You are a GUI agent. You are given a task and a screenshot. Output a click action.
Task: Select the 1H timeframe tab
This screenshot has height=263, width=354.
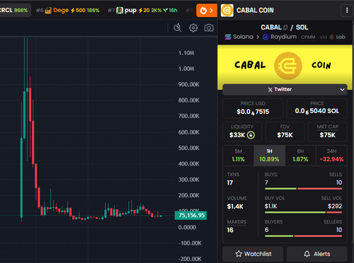[x=269, y=156]
